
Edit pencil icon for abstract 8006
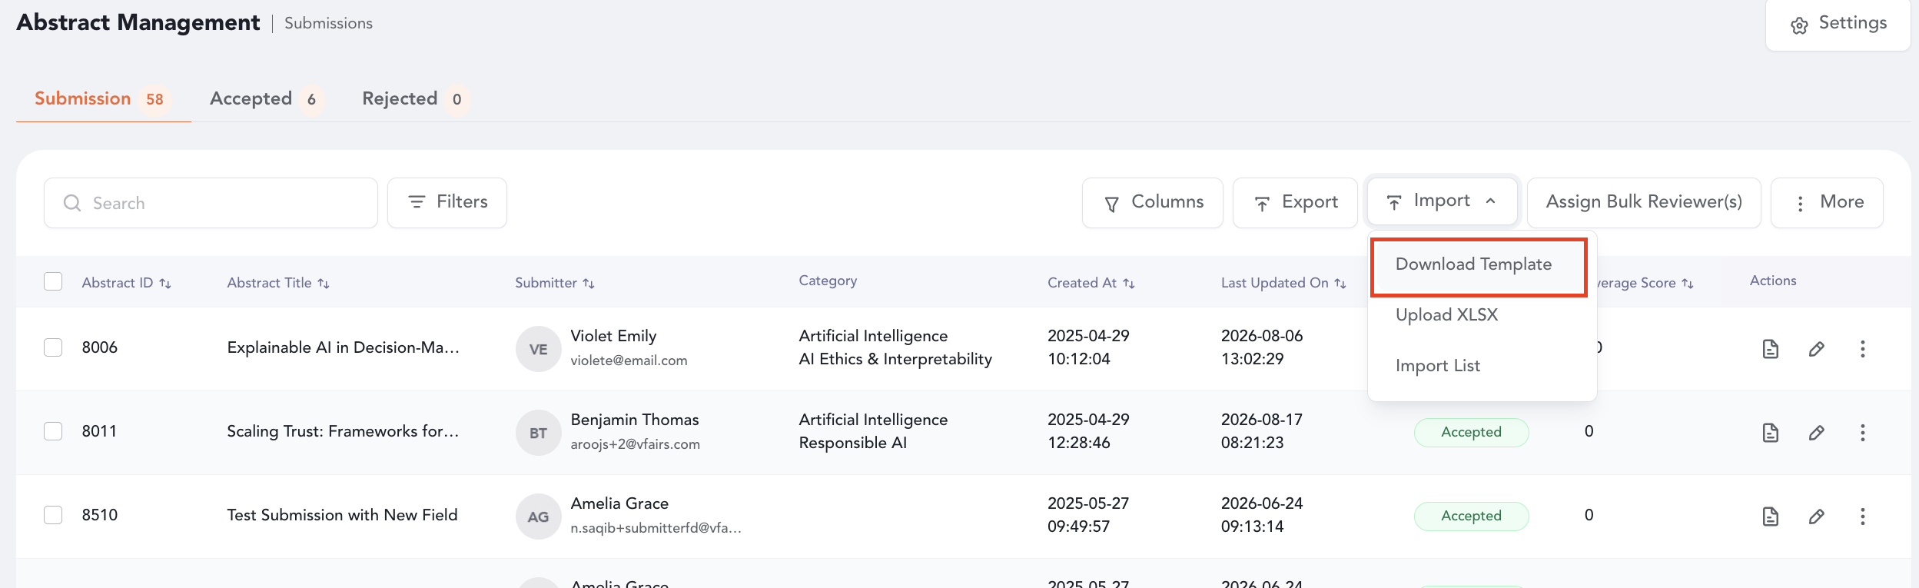point(1817,349)
